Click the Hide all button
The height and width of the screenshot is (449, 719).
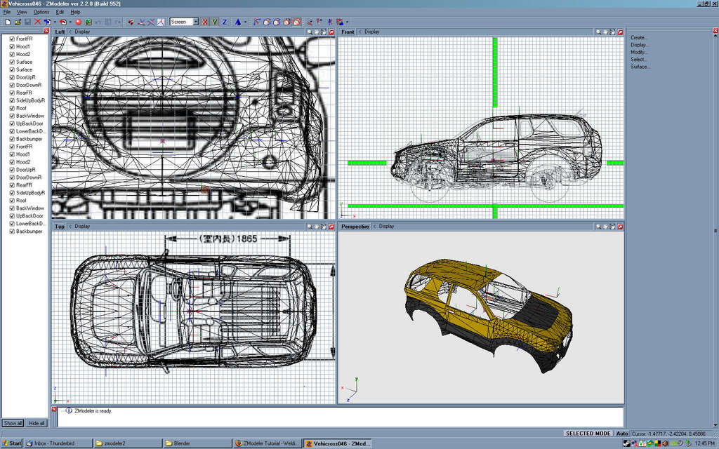coord(37,423)
